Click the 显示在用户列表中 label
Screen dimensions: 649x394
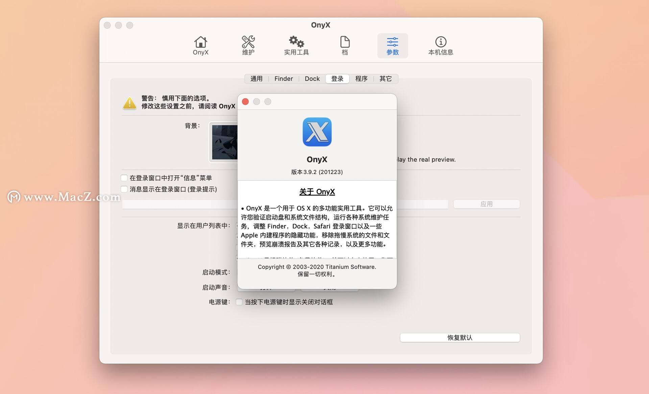pyautogui.click(x=204, y=225)
